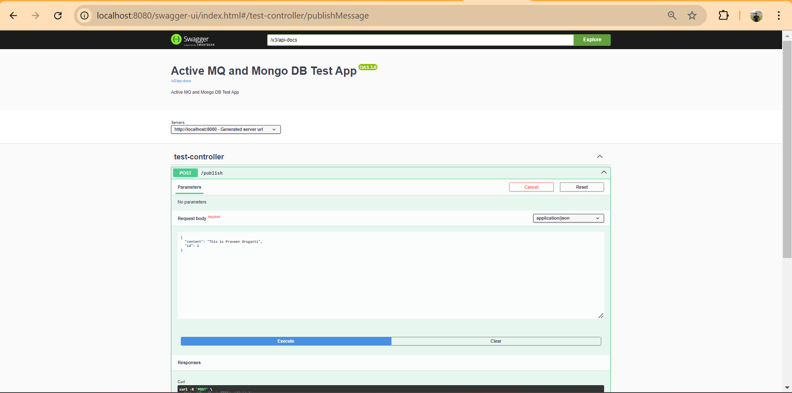Bookmark this page with the star

[692, 16]
